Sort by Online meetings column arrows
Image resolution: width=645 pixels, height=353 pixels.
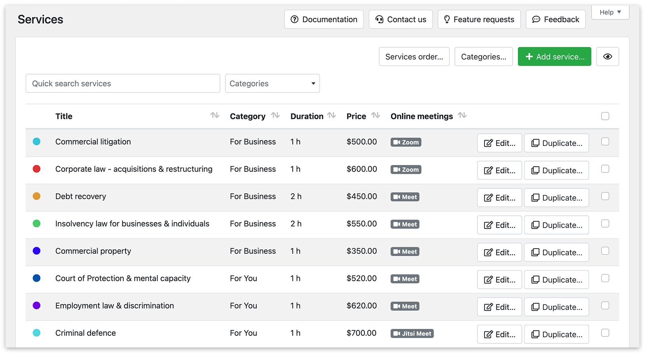(462, 115)
